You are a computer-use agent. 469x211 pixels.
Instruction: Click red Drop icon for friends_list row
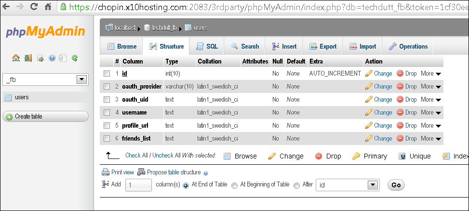click(400, 138)
